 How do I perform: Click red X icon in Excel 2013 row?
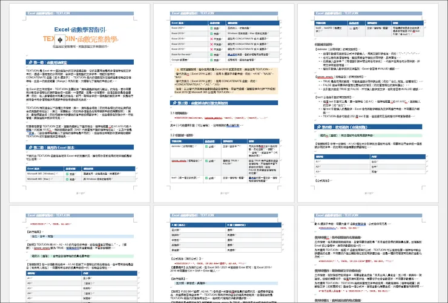211,44
